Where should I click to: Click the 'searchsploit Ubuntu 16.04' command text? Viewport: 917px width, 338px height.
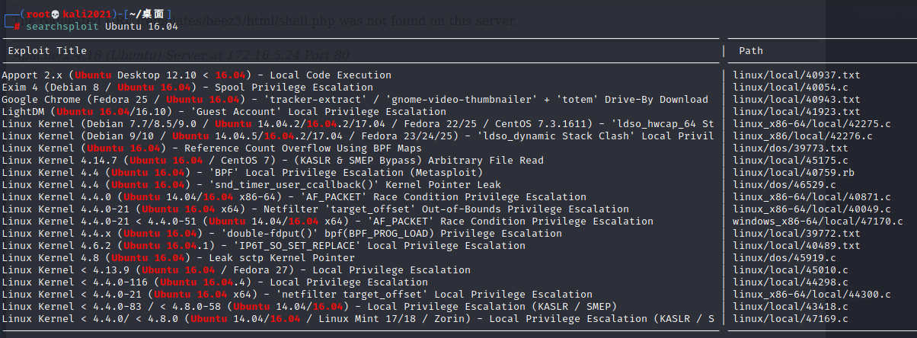coord(102,27)
